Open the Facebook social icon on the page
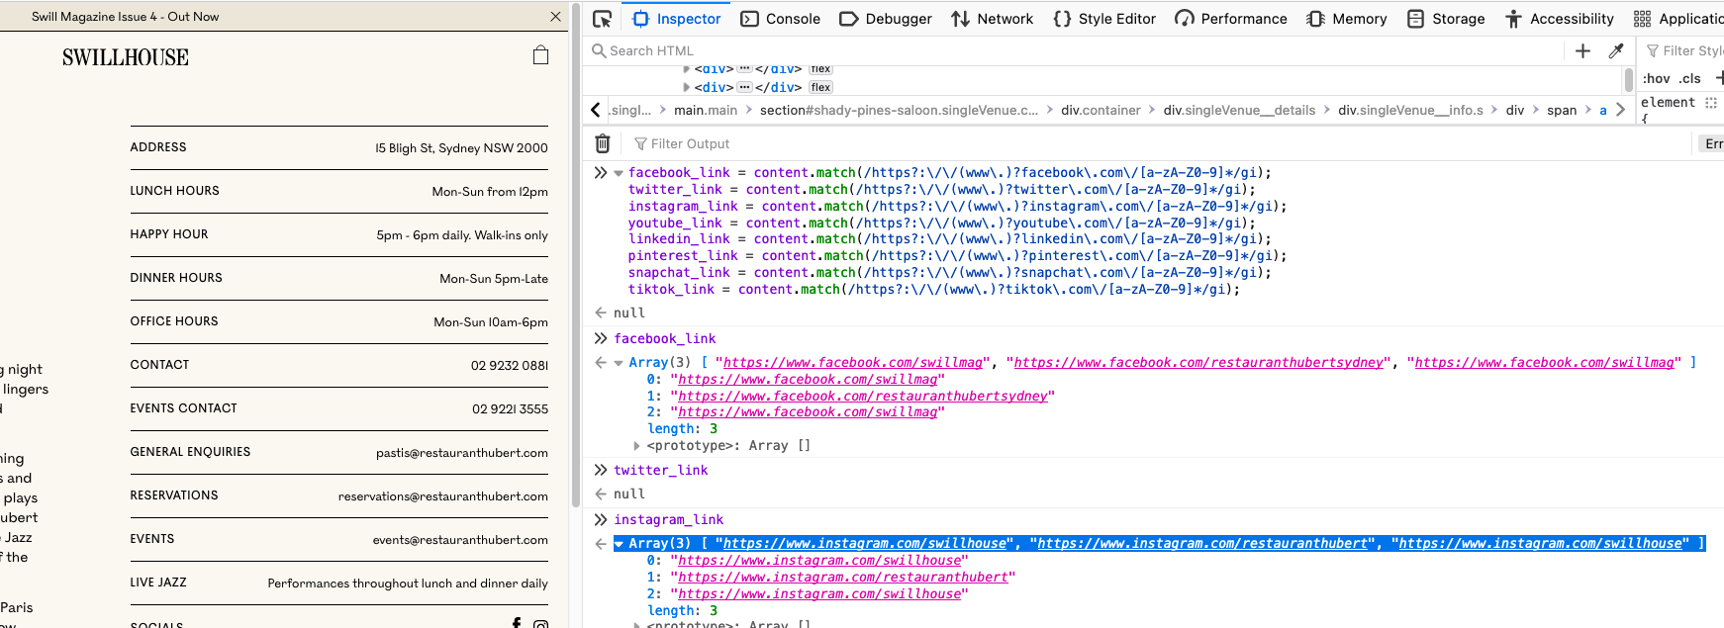1724x628 pixels. [517, 623]
